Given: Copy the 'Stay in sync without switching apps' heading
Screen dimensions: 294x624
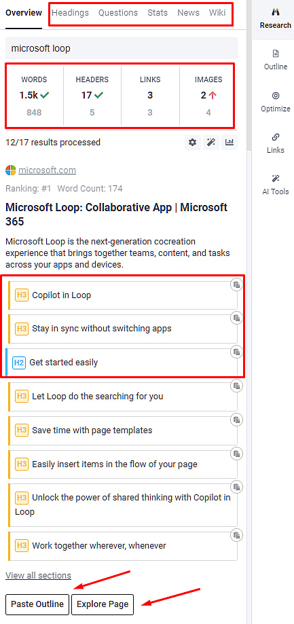Looking at the screenshot, I should coord(236,318).
